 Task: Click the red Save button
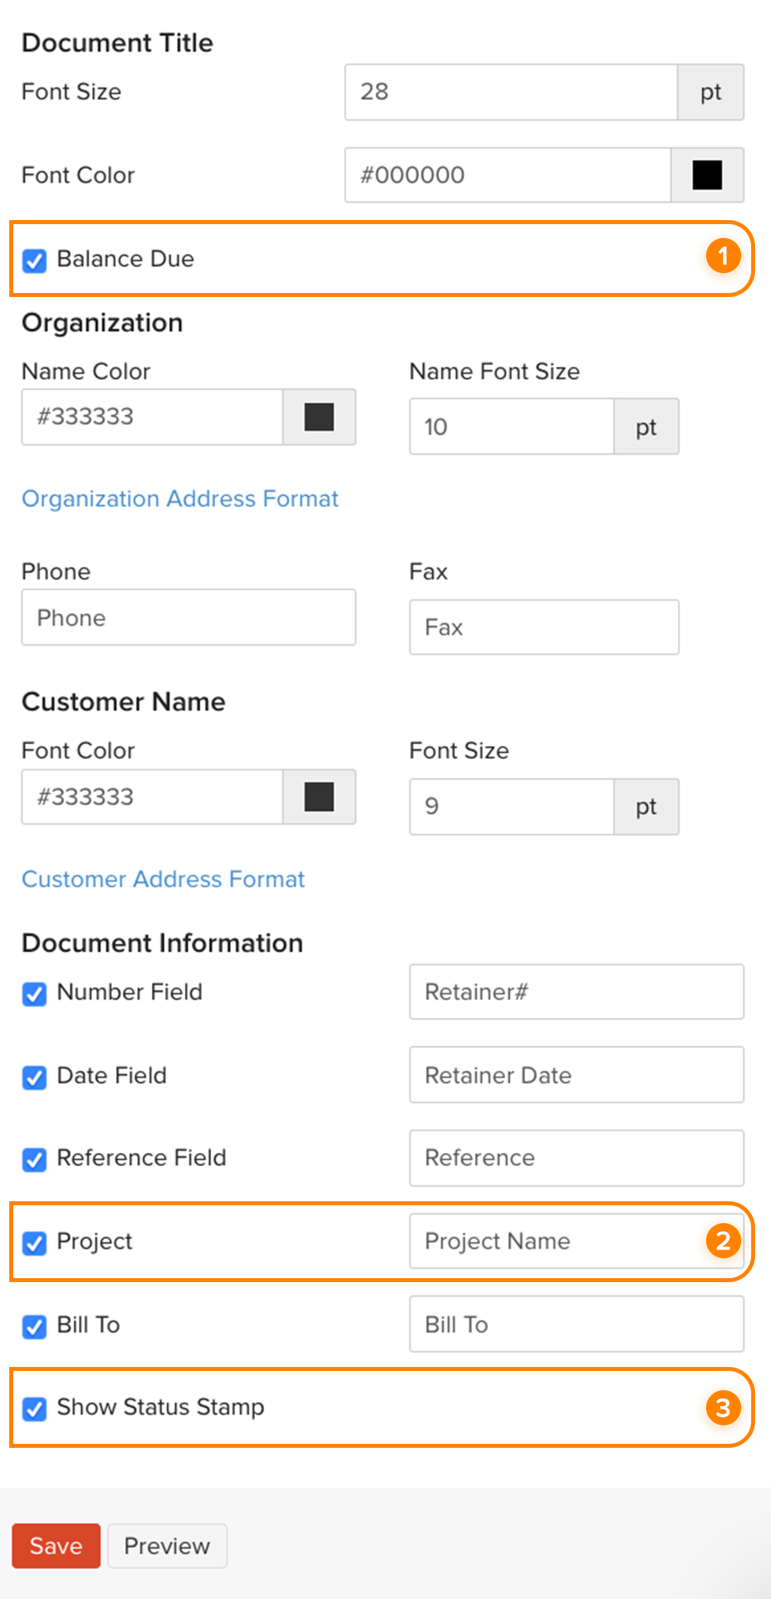[56, 1546]
